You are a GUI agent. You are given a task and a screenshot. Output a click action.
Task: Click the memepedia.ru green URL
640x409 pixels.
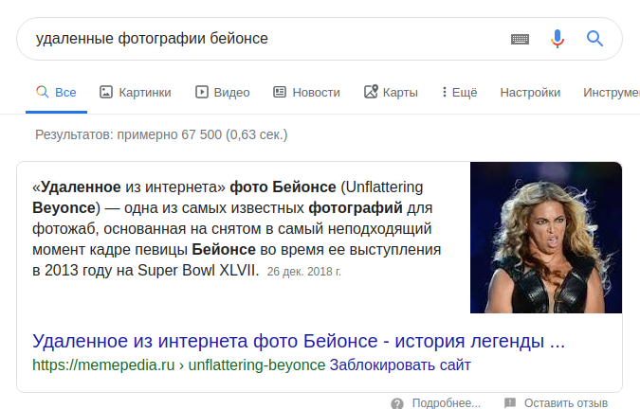click(178, 365)
